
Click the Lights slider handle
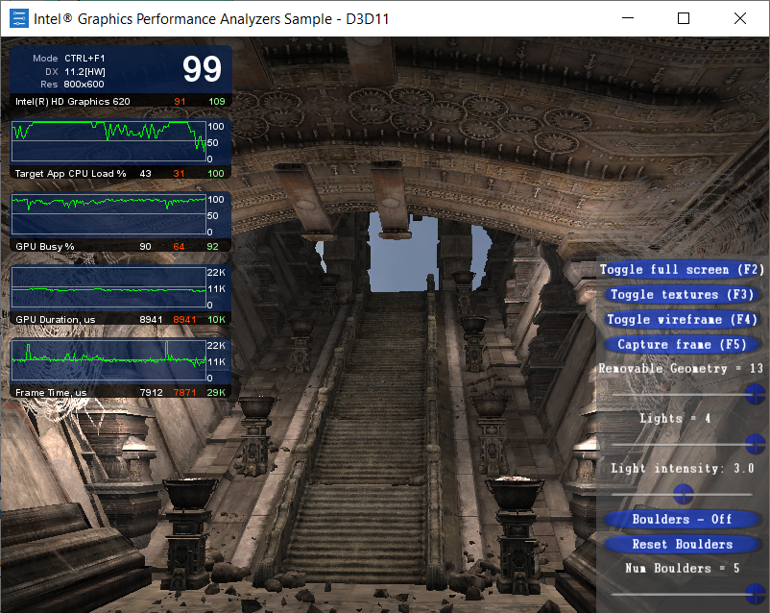[x=756, y=443]
